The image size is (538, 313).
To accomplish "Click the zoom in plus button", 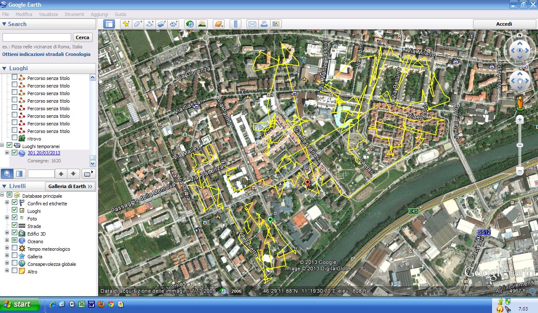I will point(519,120).
